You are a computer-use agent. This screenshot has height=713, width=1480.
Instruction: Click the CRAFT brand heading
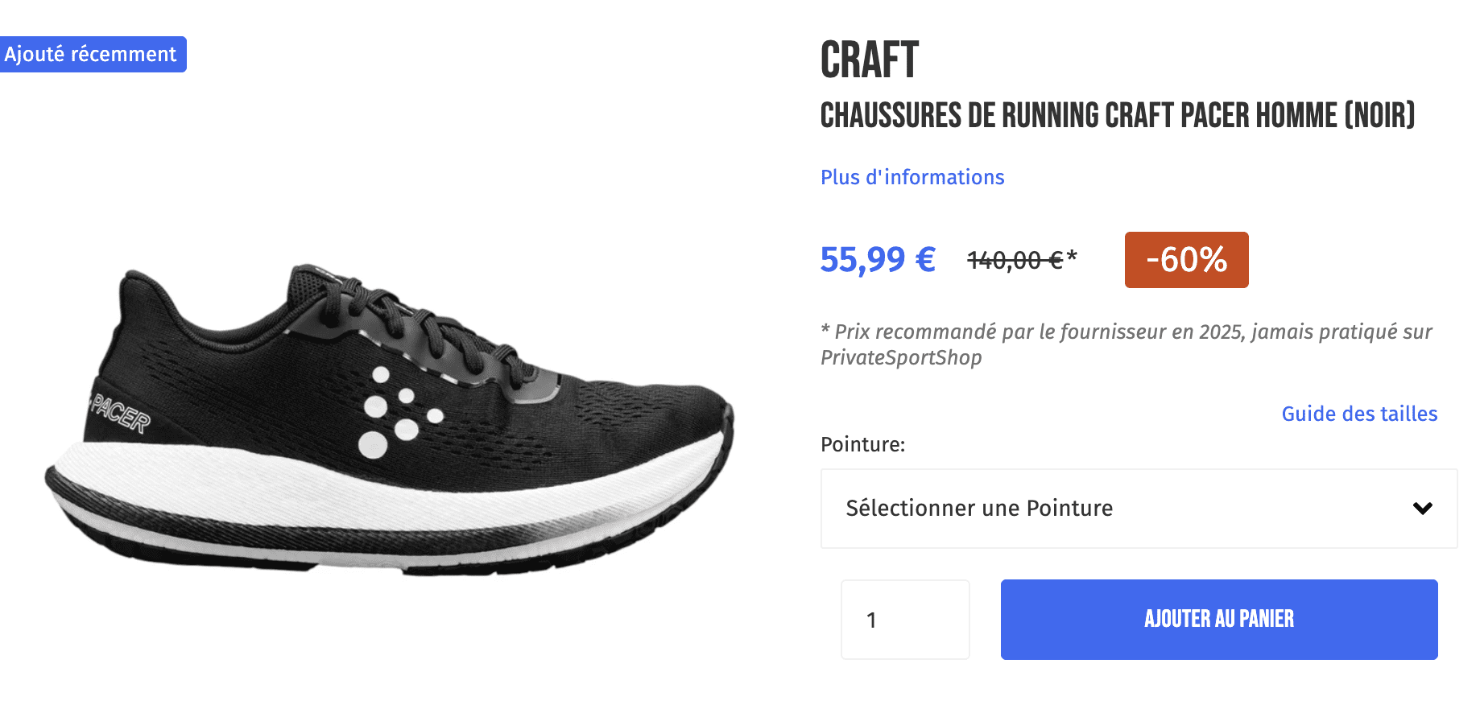869,60
